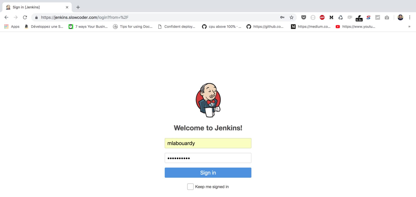
Task: Reload the Jenkins login page
Action: point(25,17)
